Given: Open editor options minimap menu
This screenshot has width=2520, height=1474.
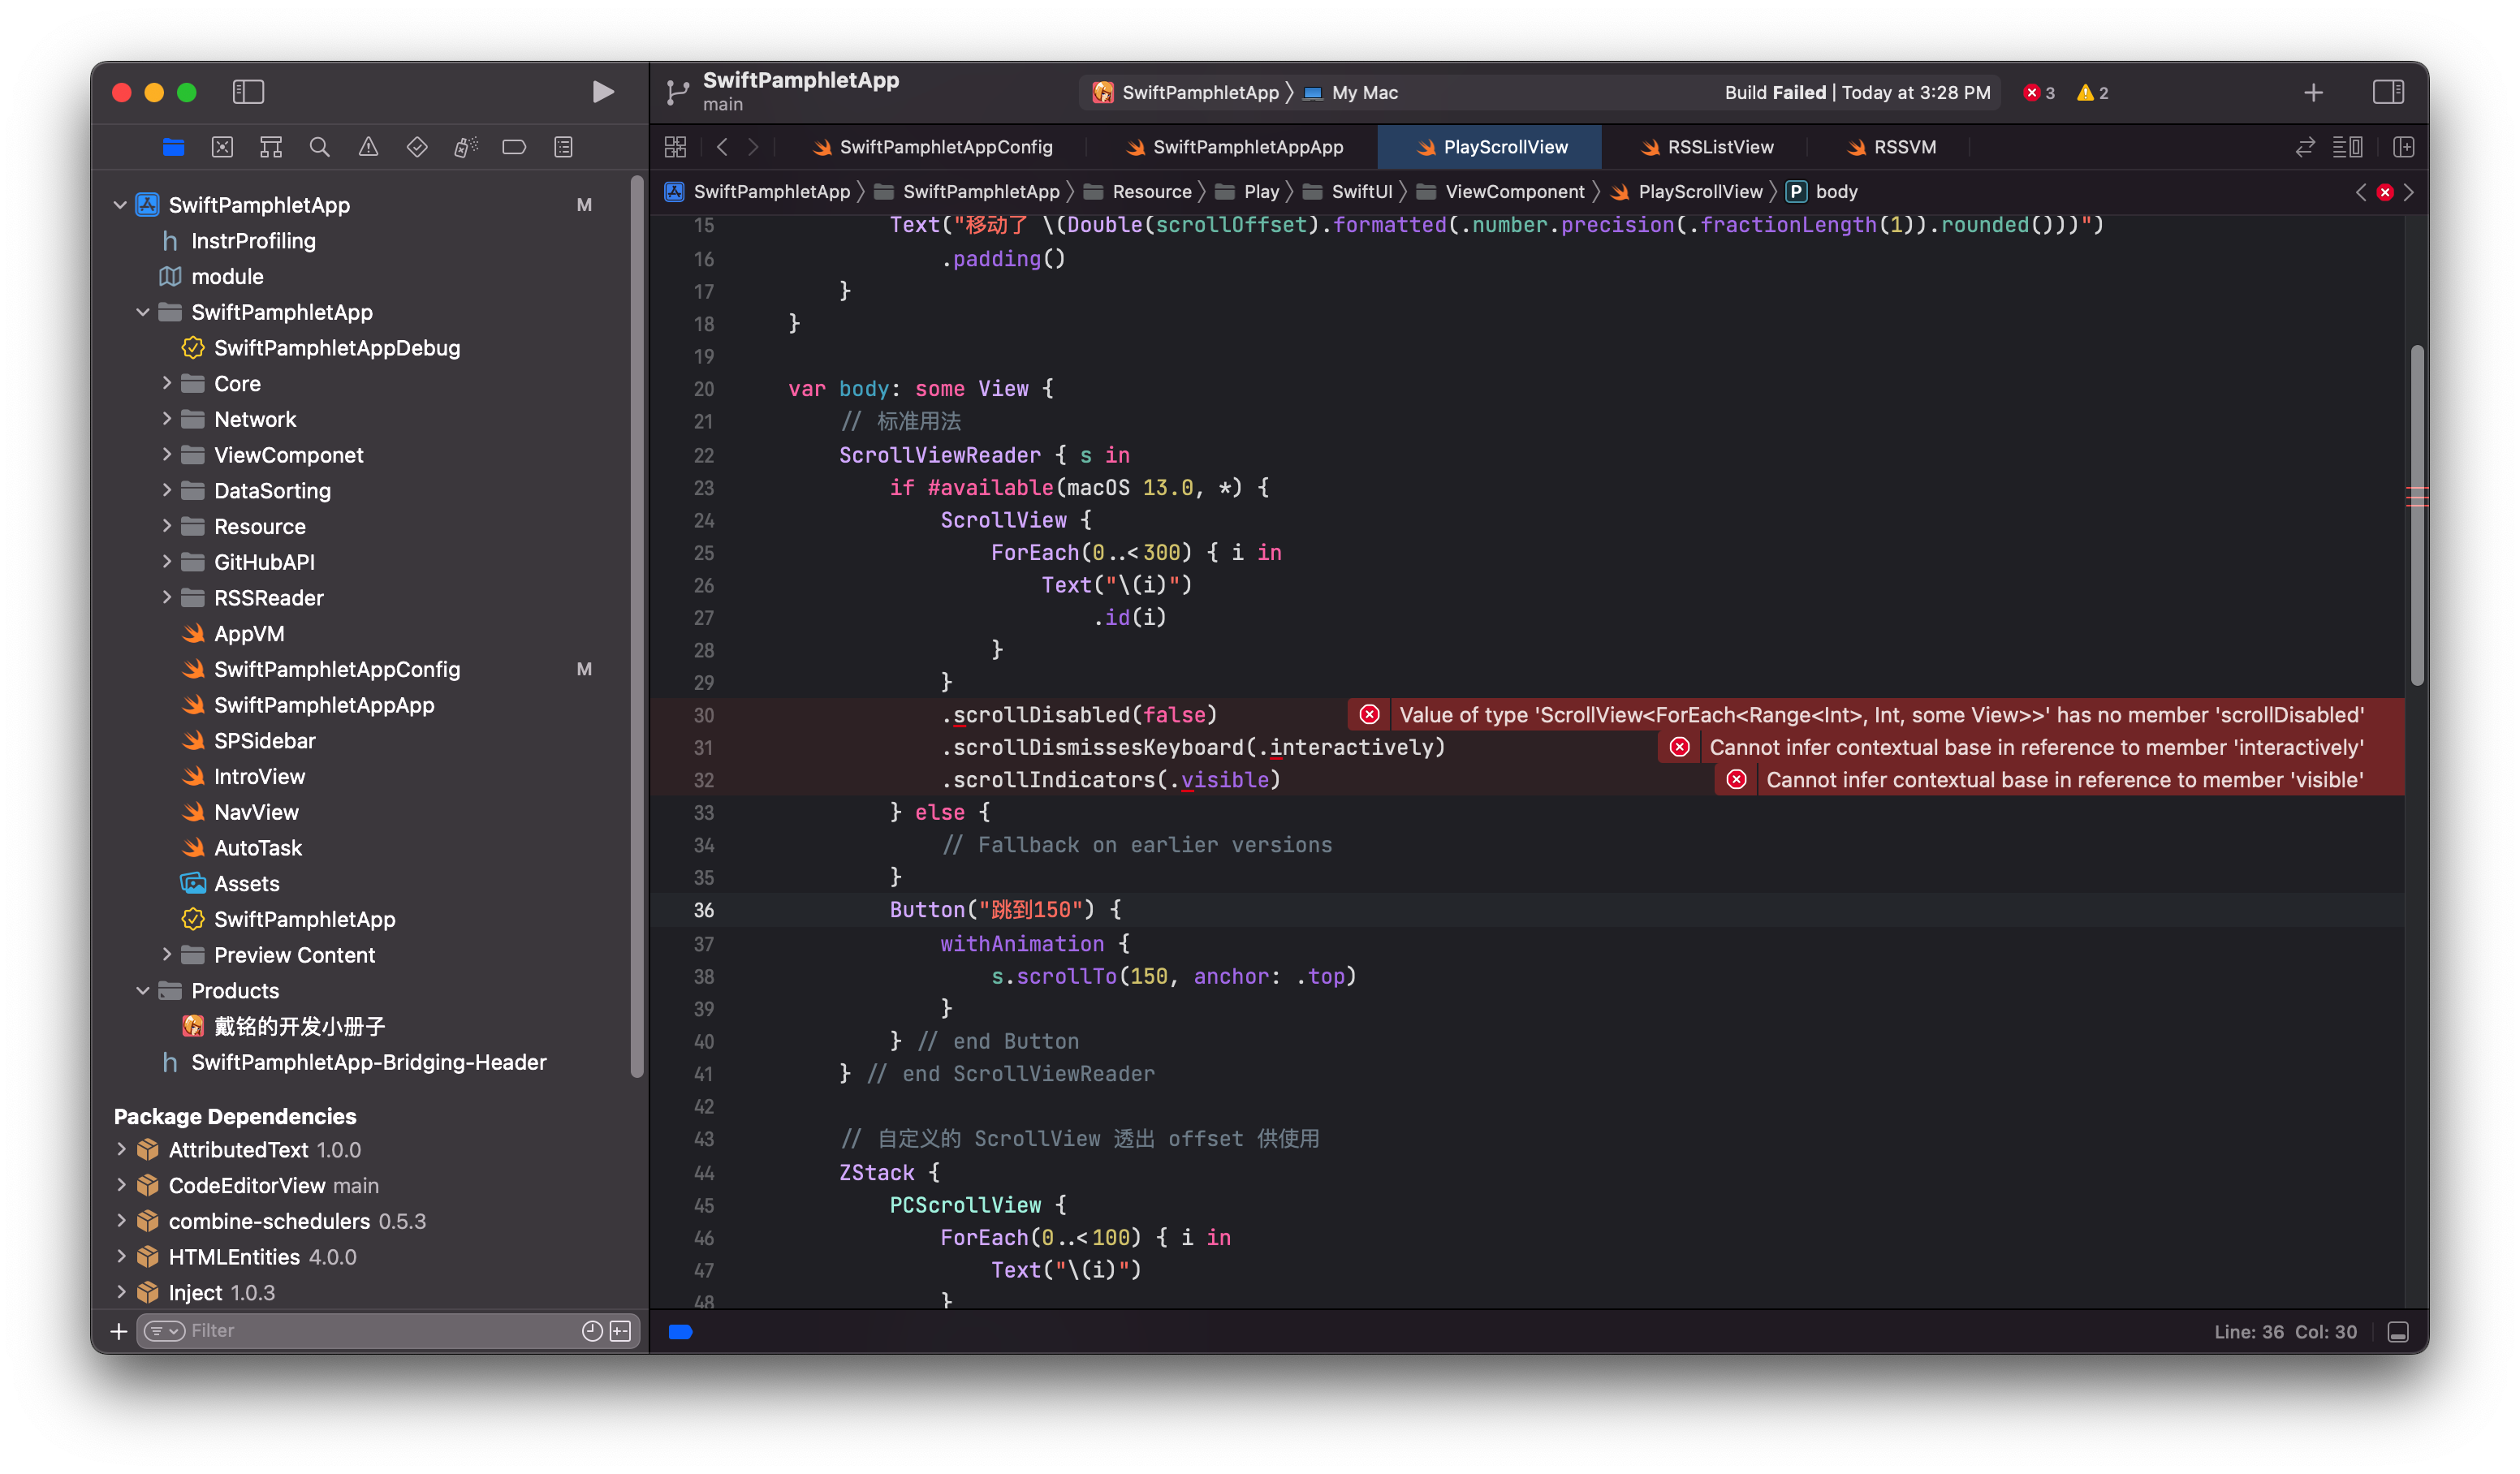Looking at the screenshot, I should pyautogui.click(x=2347, y=147).
